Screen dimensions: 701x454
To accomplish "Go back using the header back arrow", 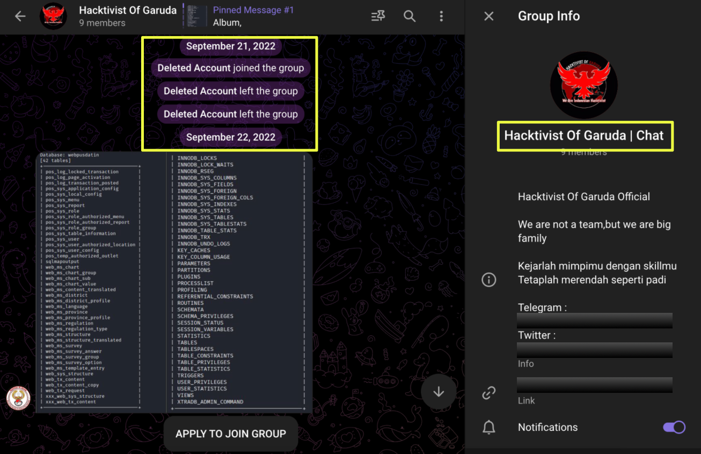I will (20, 16).
